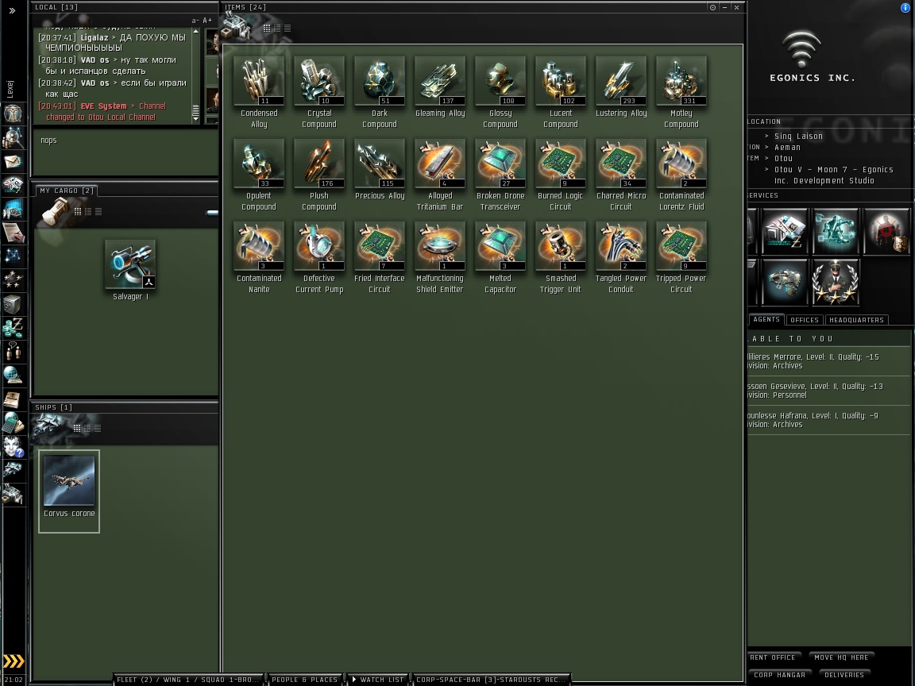The height and width of the screenshot is (686, 915).
Task: Click the Local chat scrollbar handle
Action: click(195, 110)
